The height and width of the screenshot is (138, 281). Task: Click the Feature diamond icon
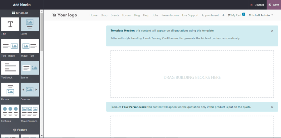click(15, 130)
